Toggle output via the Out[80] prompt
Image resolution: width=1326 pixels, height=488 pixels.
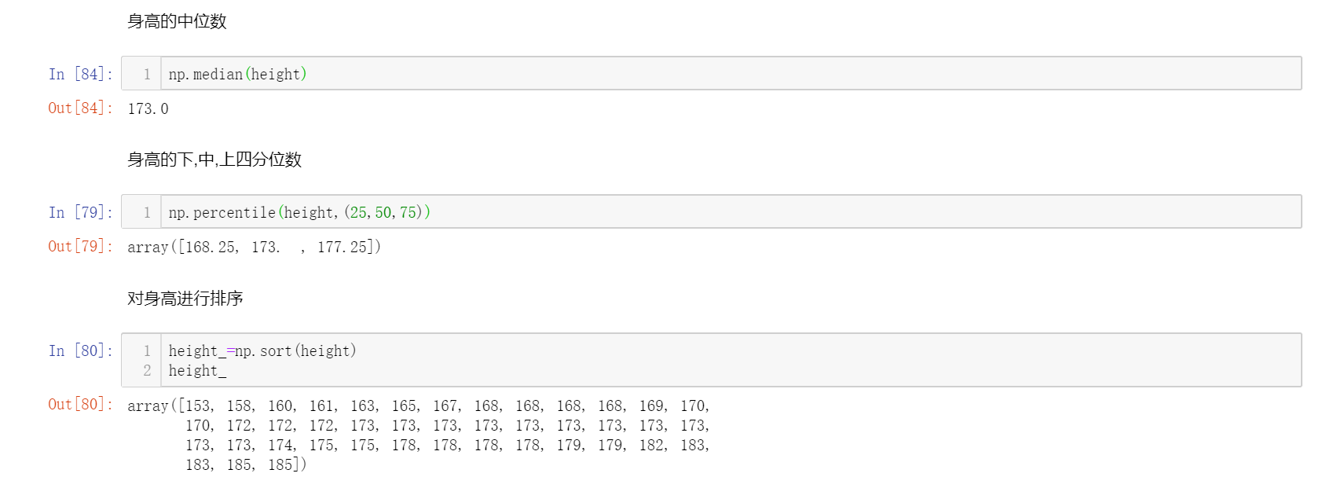(80, 404)
